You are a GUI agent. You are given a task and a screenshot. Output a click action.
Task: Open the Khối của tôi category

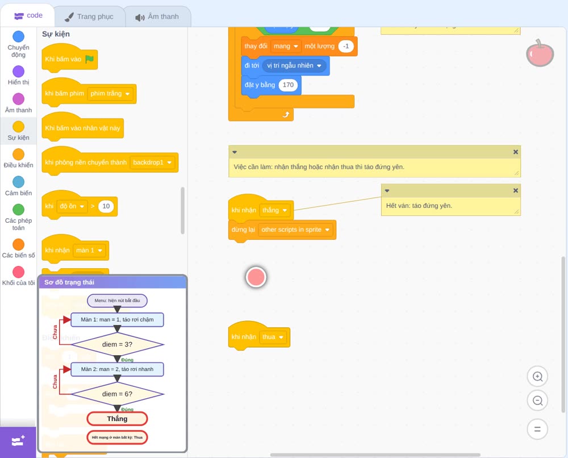point(19,276)
